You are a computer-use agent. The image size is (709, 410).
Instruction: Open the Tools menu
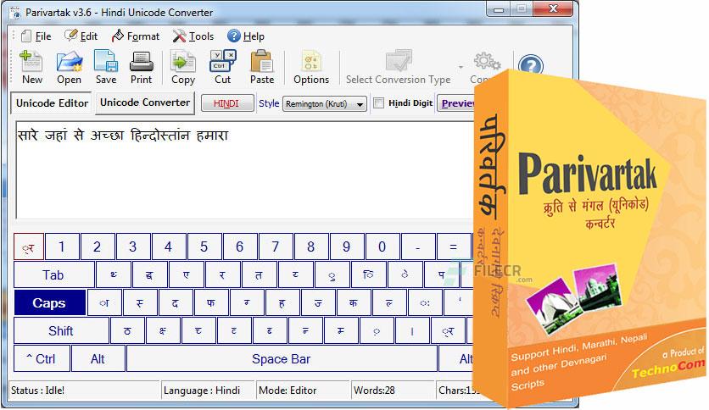click(193, 36)
